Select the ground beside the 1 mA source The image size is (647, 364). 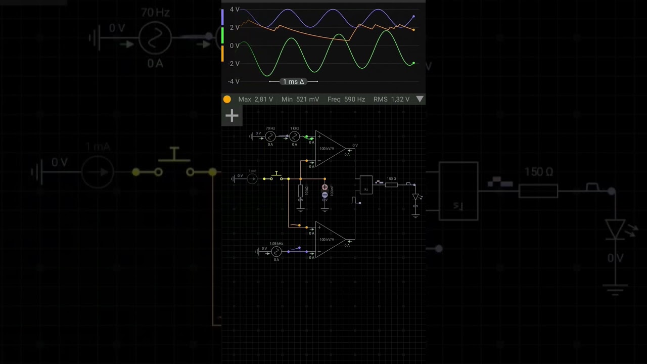(x=233, y=178)
